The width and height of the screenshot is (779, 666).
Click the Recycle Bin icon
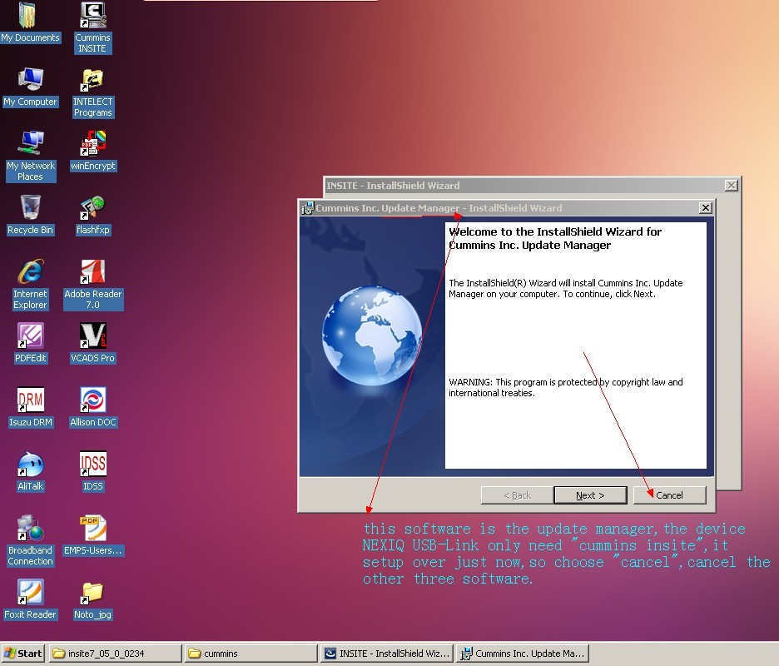click(x=31, y=208)
